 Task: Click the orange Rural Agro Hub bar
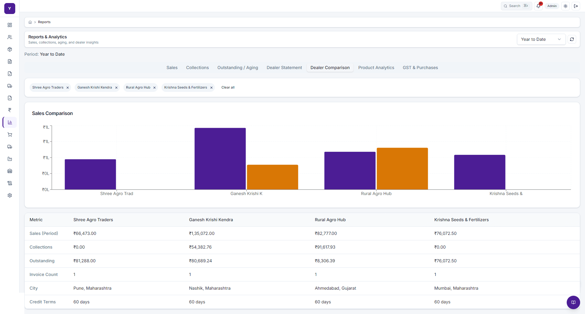[x=402, y=169]
